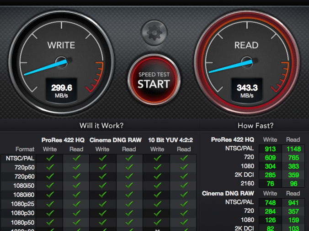Click the blue needle on the READ gauge
This screenshot has width=309, height=231.
(231, 67)
